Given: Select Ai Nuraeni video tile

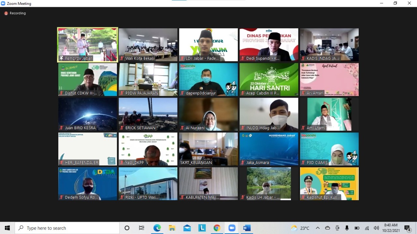Looking at the screenshot, I should pyautogui.click(x=208, y=114).
